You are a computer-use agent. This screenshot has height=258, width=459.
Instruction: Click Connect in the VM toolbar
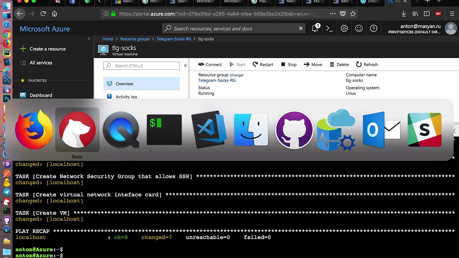(x=210, y=64)
